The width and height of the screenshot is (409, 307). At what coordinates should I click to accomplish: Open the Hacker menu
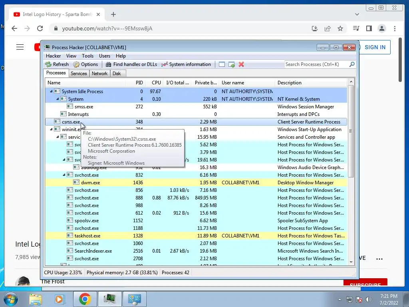click(x=53, y=56)
